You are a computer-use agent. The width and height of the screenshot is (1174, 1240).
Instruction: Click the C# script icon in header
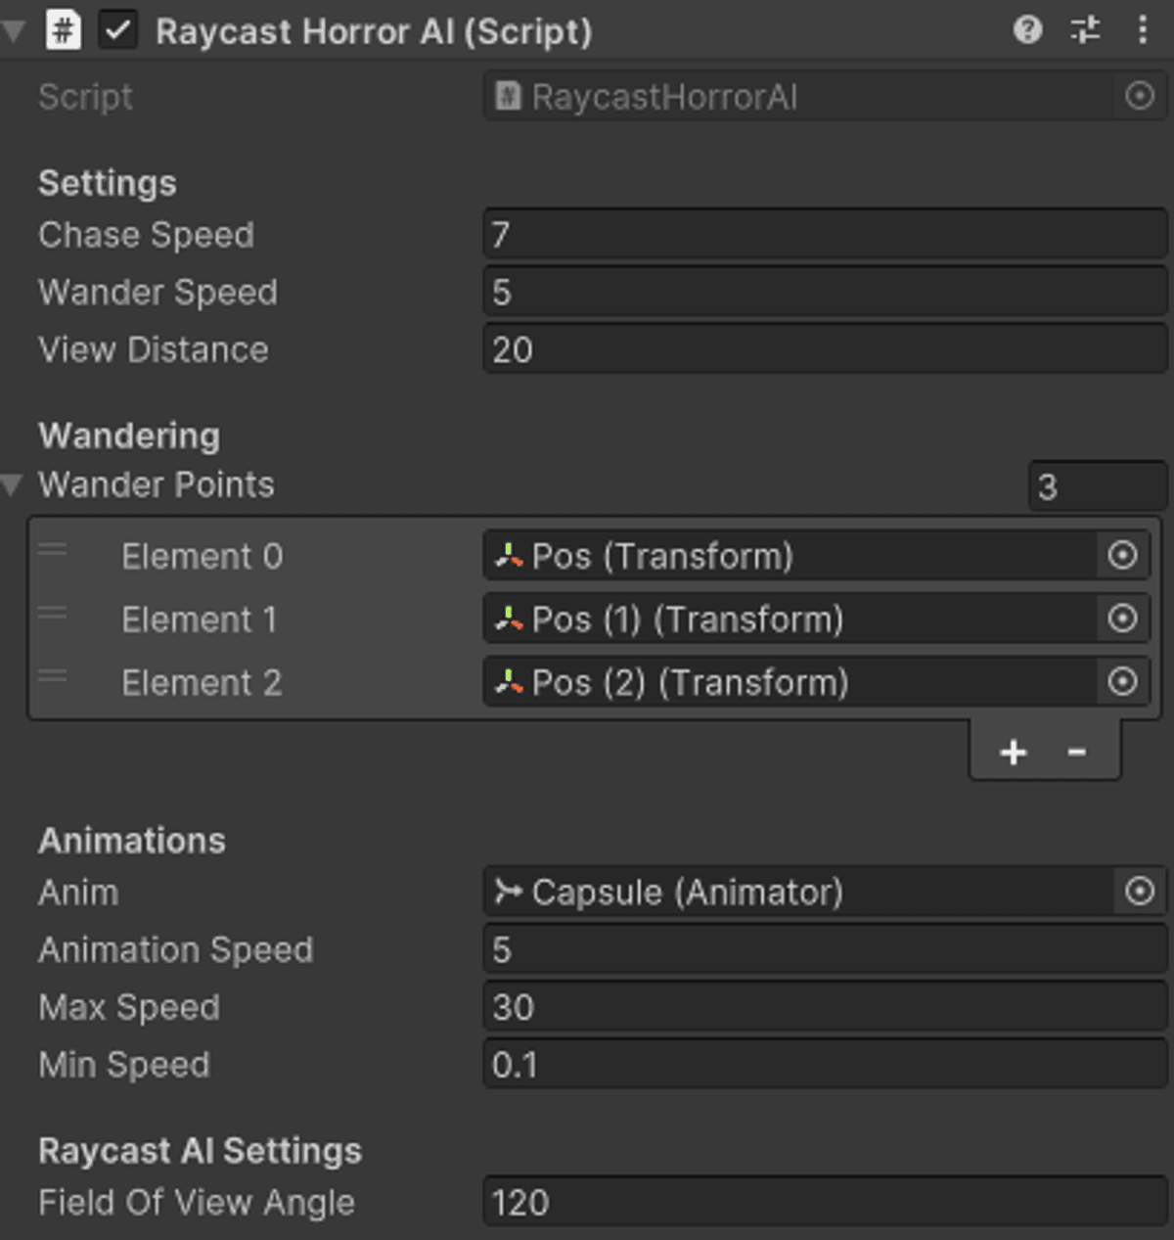[64, 30]
